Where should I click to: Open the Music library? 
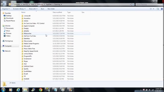pyautogui.click(x=8, y=31)
